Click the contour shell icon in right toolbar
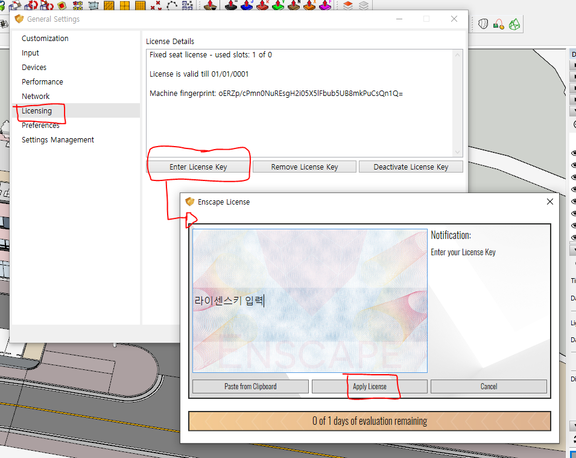The width and height of the screenshot is (576, 458). [483, 24]
